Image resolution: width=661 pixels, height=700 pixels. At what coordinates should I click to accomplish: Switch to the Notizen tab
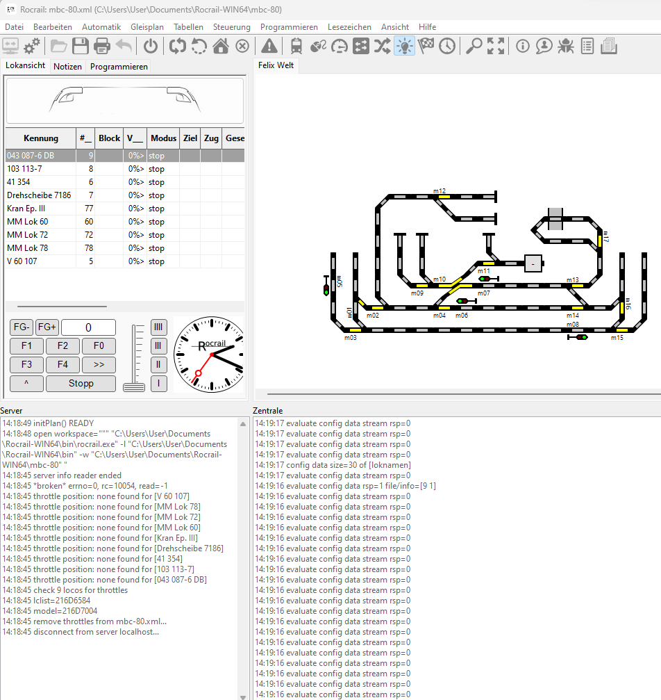click(67, 67)
